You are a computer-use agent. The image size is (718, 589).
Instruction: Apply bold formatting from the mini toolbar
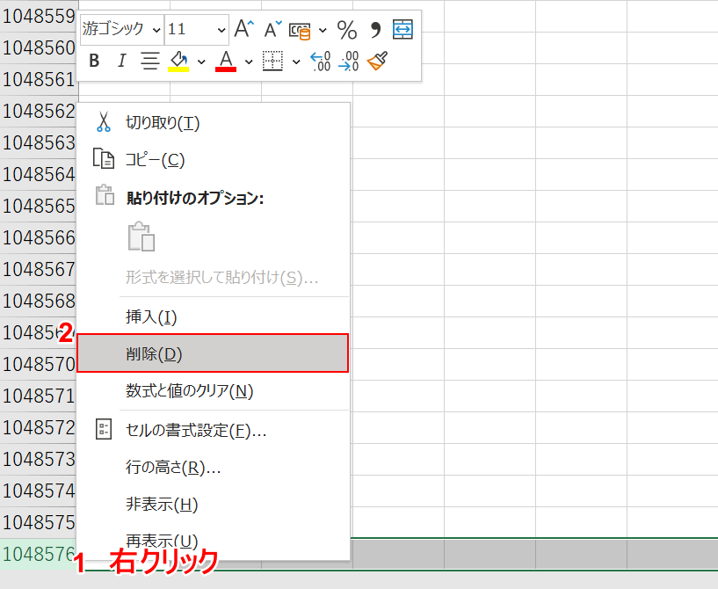coord(94,61)
